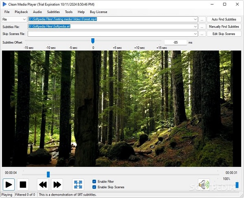Open the Audio menu
244x198 pixels.
pyautogui.click(x=37, y=12)
